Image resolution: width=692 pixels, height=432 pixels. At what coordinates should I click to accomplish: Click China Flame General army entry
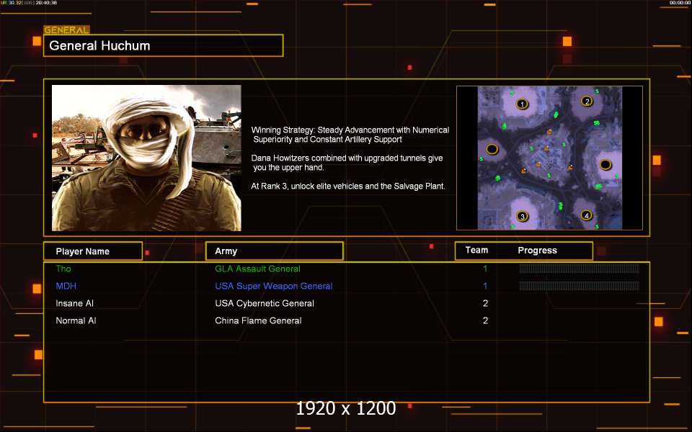pos(258,320)
